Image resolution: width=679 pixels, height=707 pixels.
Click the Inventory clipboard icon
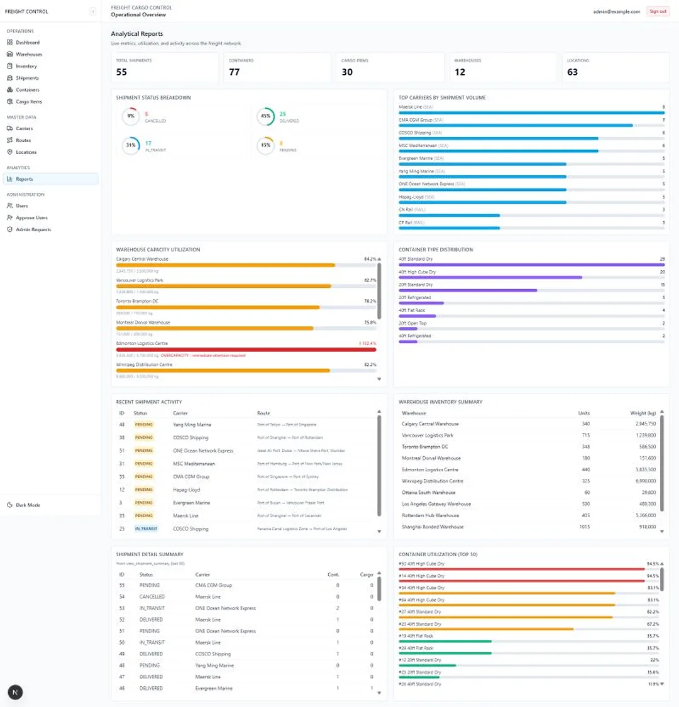pos(10,66)
